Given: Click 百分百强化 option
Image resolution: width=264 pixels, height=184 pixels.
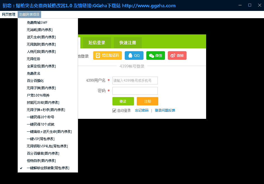Looking at the screenshot, I should pos(48,81).
